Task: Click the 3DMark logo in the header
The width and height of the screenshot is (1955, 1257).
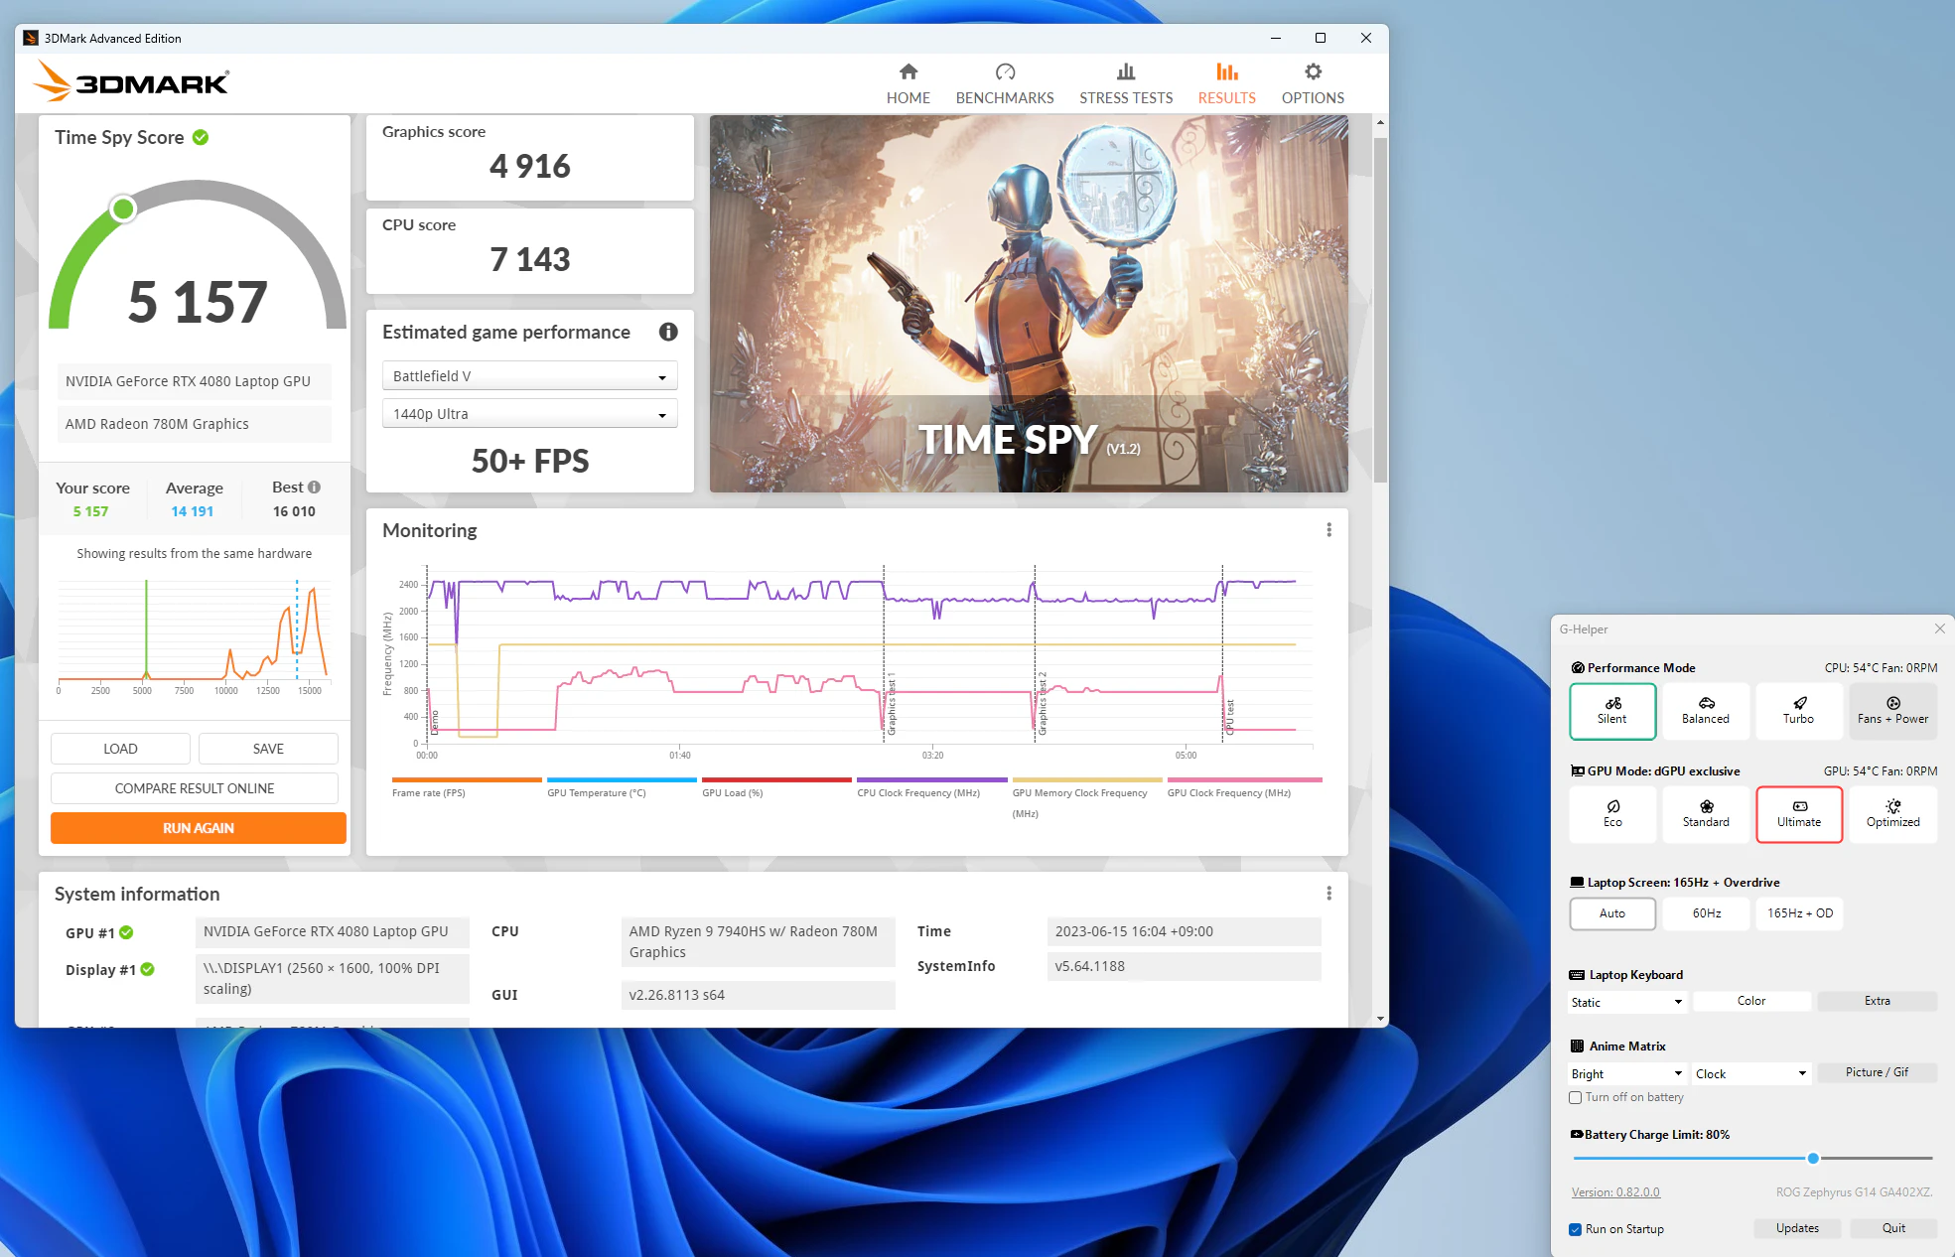Action: (x=131, y=81)
